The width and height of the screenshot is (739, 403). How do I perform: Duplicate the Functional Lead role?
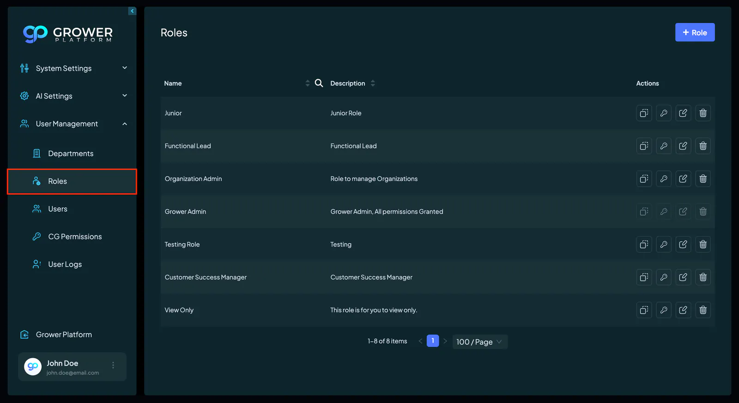click(644, 146)
